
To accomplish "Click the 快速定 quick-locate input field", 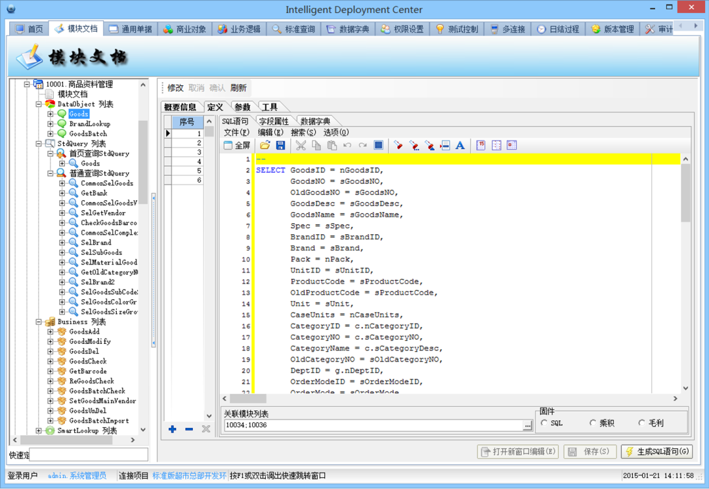I will (89, 455).
